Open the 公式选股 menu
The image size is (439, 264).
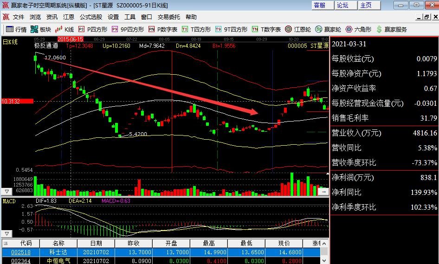90,17
